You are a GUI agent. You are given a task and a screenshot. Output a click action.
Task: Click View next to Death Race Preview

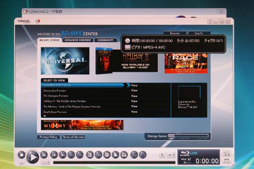click(134, 112)
